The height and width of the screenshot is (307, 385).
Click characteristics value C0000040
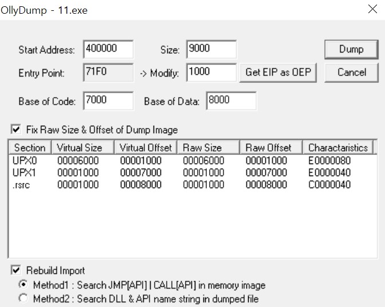(x=329, y=185)
